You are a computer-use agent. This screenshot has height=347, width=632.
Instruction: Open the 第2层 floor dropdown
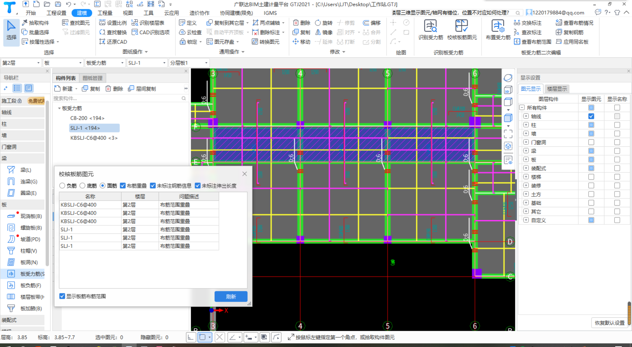coord(21,63)
